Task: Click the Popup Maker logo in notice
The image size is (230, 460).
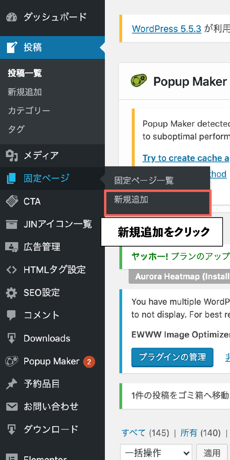Action: tap(139, 81)
